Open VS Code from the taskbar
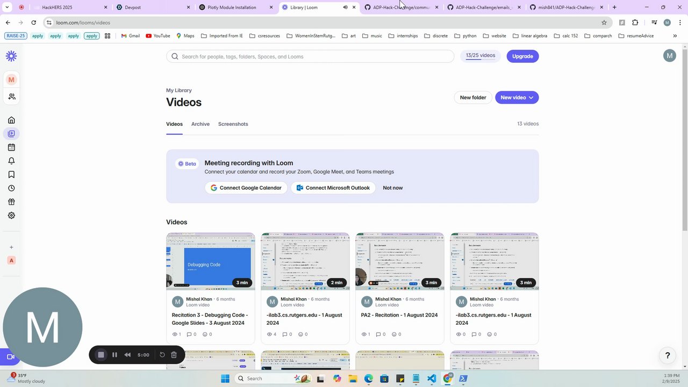The height and width of the screenshot is (387, 688). (432, 378)
